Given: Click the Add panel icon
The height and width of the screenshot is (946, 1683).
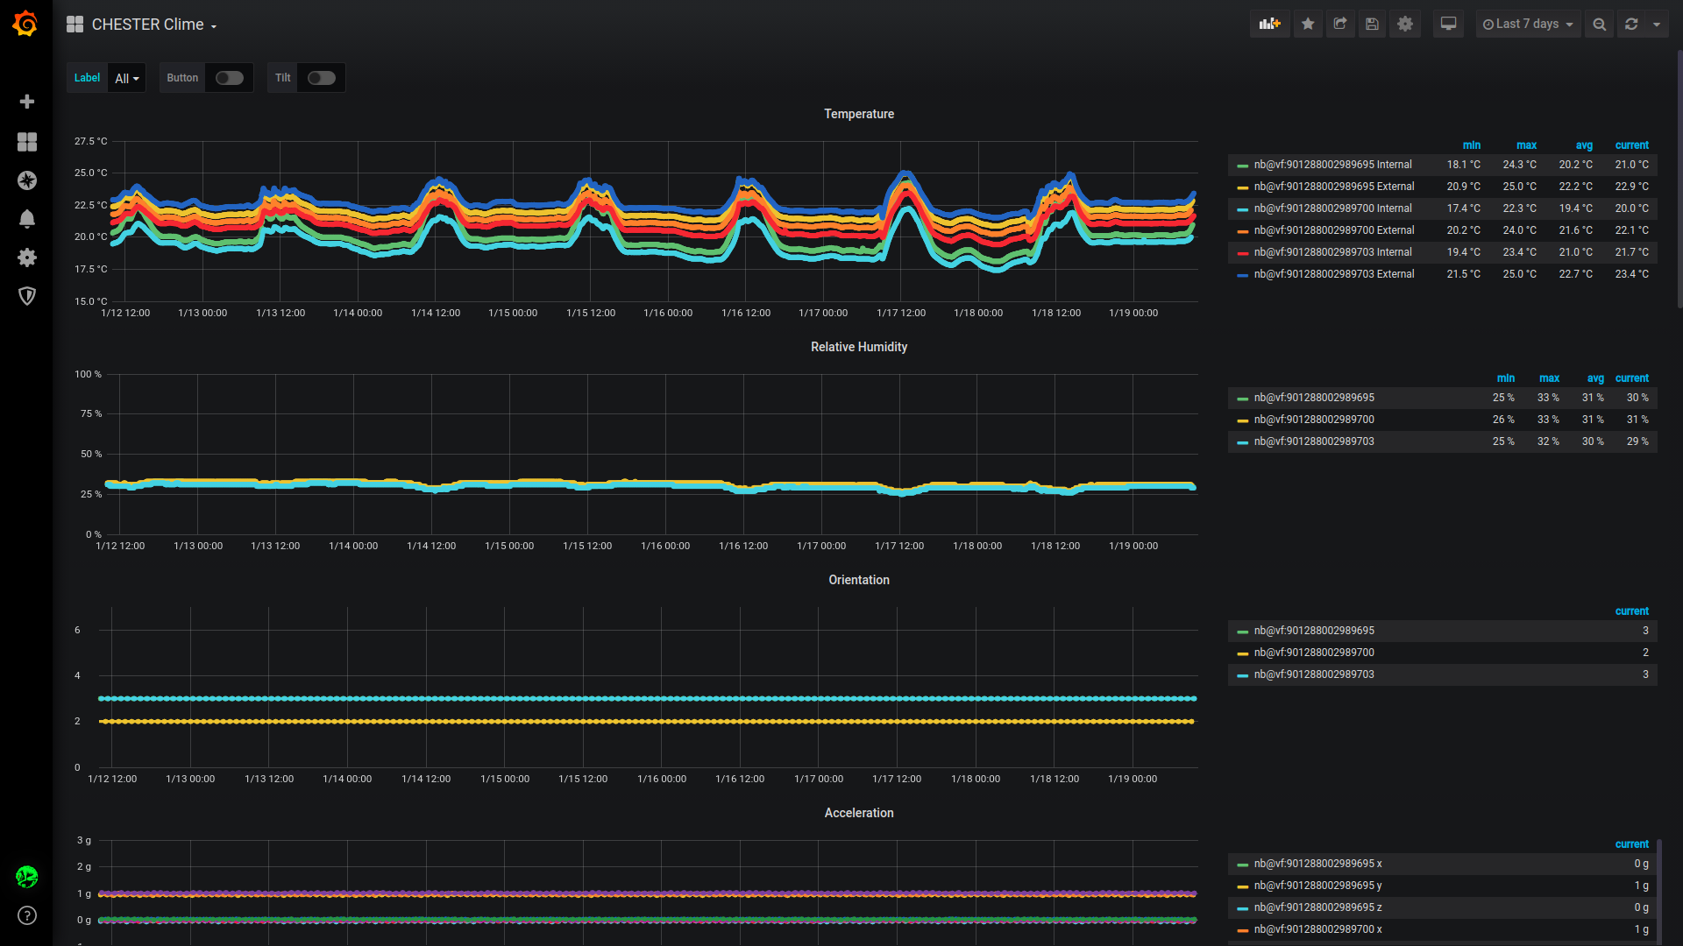Looking at the screenshot, I should tap(1269, 25).
